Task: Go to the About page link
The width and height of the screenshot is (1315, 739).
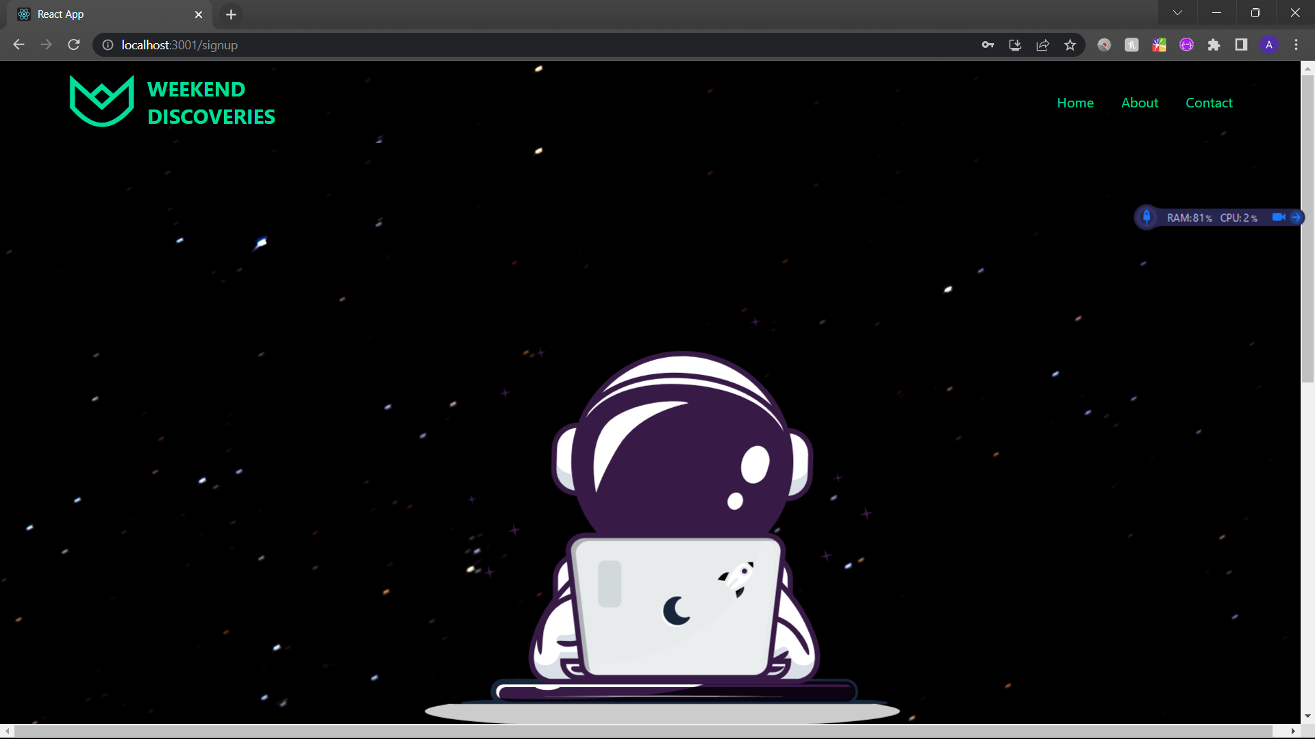Action: pyautogui.click(x=1140, y=103)
